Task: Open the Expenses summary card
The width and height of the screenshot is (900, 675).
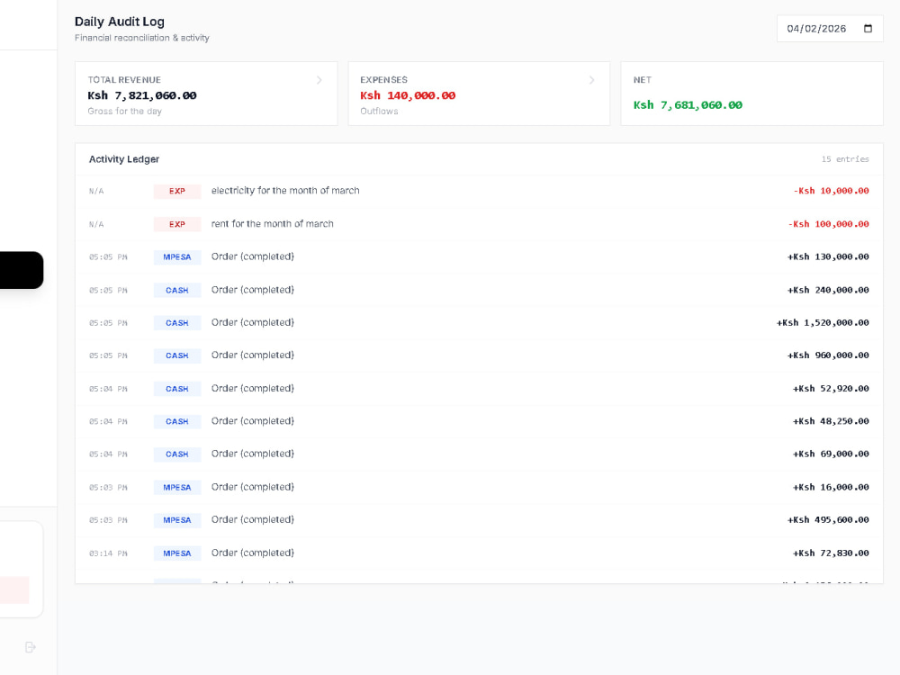Action: pyautogui.click(x=479, y=94)
